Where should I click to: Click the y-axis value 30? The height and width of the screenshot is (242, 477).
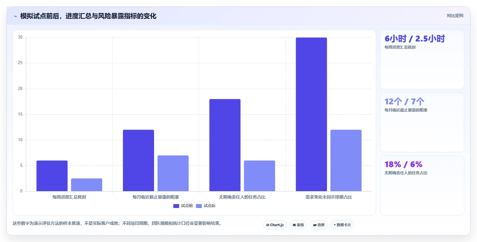pos(20,37)
